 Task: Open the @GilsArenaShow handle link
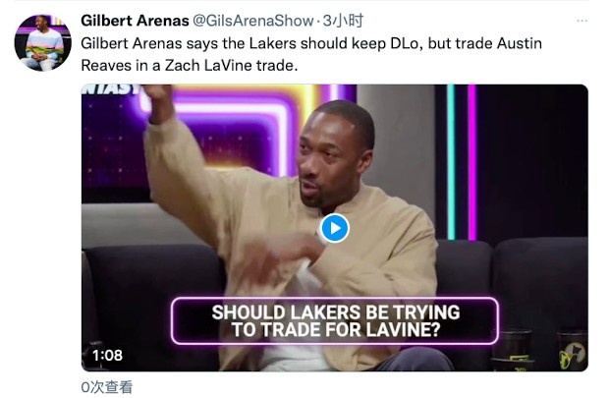click(x=252, y=21)
